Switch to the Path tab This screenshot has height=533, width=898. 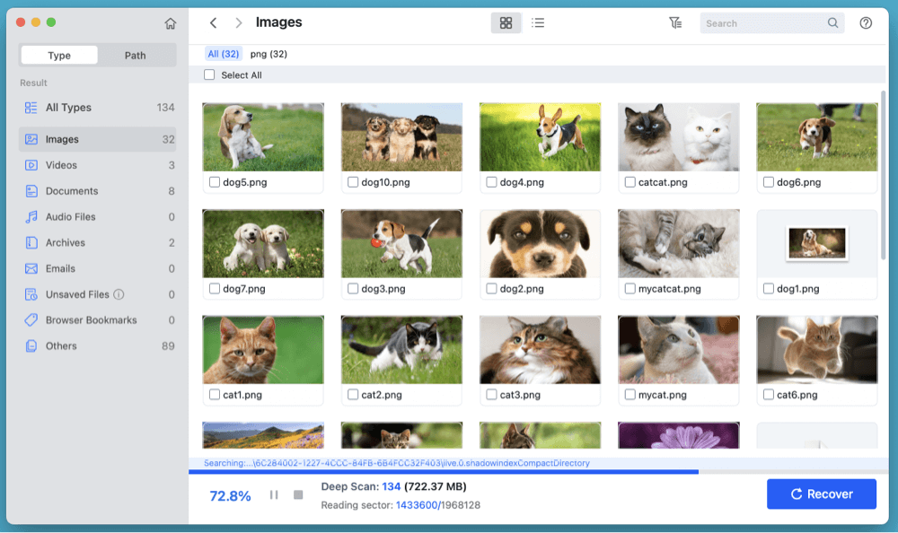tap(135, 56)
